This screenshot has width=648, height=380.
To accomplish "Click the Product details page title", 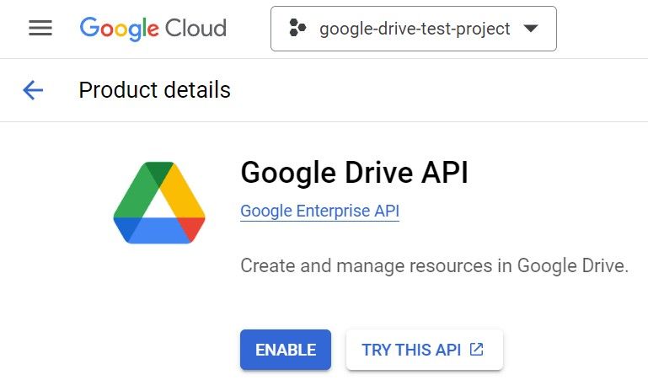I will point(154,90).
